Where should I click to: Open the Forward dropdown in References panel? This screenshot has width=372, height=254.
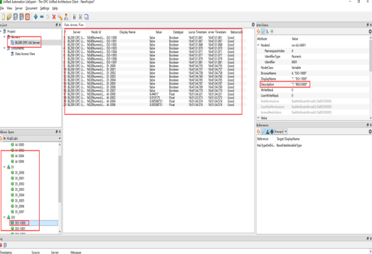click(281, 132)
